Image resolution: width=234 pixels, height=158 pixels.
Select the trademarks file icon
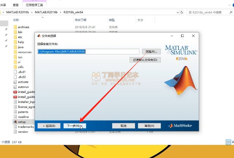point(15,127)
